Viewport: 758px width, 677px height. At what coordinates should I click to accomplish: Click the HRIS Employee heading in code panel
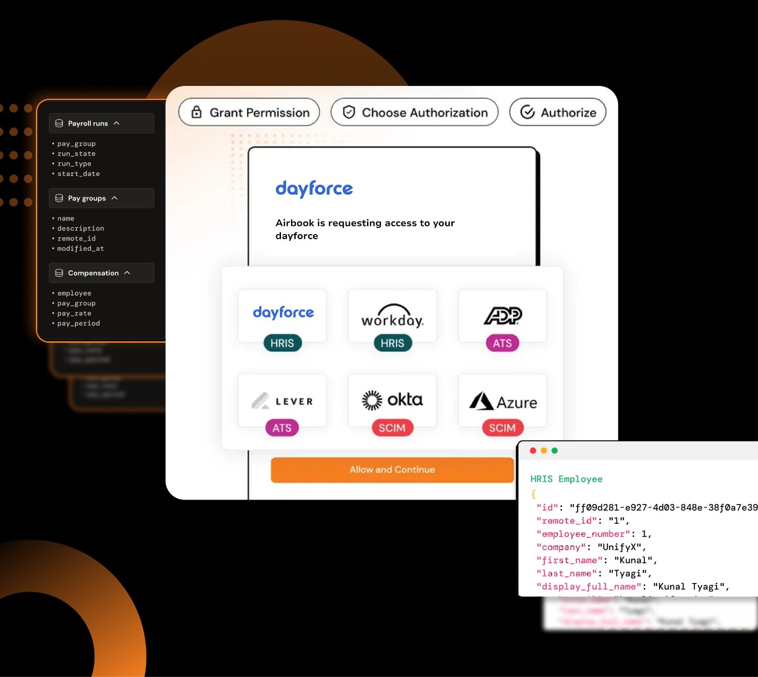566,479
